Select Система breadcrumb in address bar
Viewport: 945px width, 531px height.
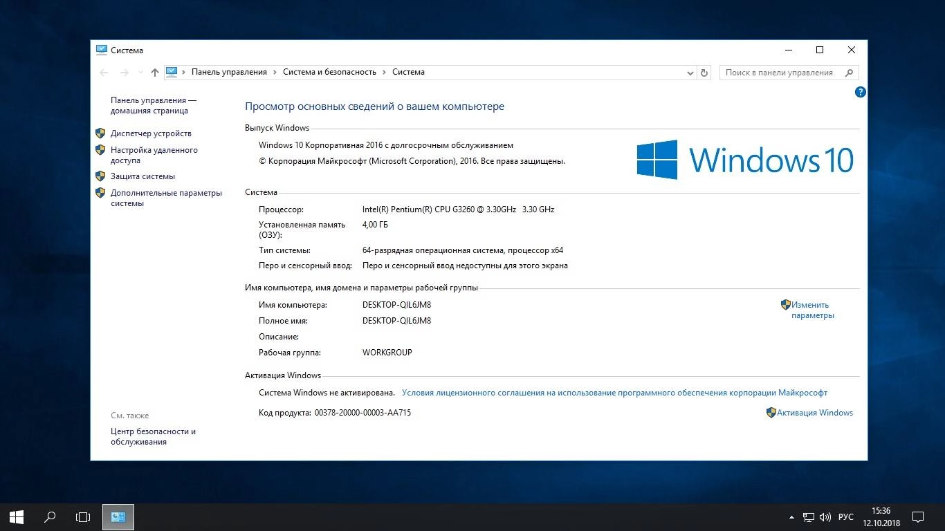pyautogui.click(x=408, y=72)
